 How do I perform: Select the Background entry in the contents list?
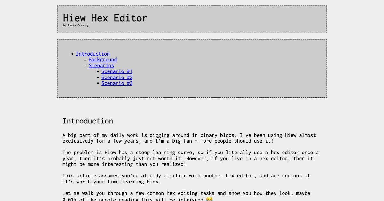tap(102, 60)
